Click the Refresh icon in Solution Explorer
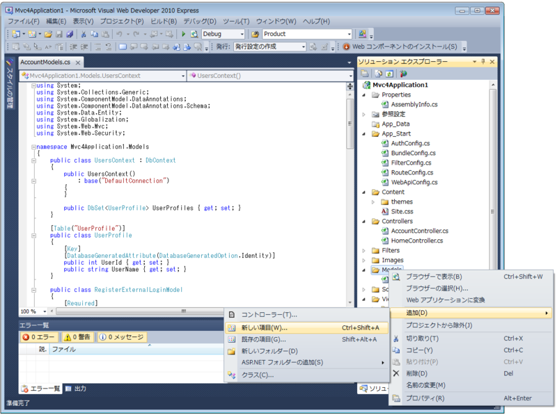 tap(389, 74)
